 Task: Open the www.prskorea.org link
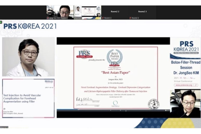[x=184, y=85]
